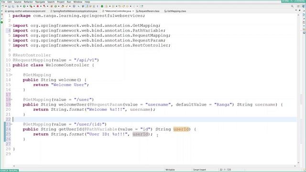The image size is (306, 172).
Task: Click the @PathVariable annotation on line 24
Action: click(100, 129)
